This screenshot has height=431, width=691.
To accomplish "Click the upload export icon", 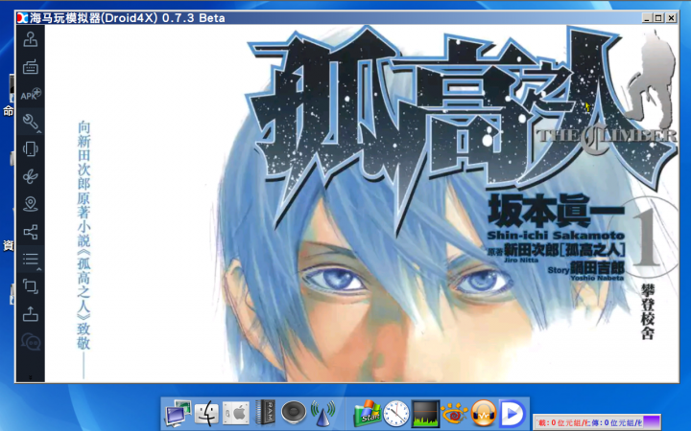I will [30, 314].
